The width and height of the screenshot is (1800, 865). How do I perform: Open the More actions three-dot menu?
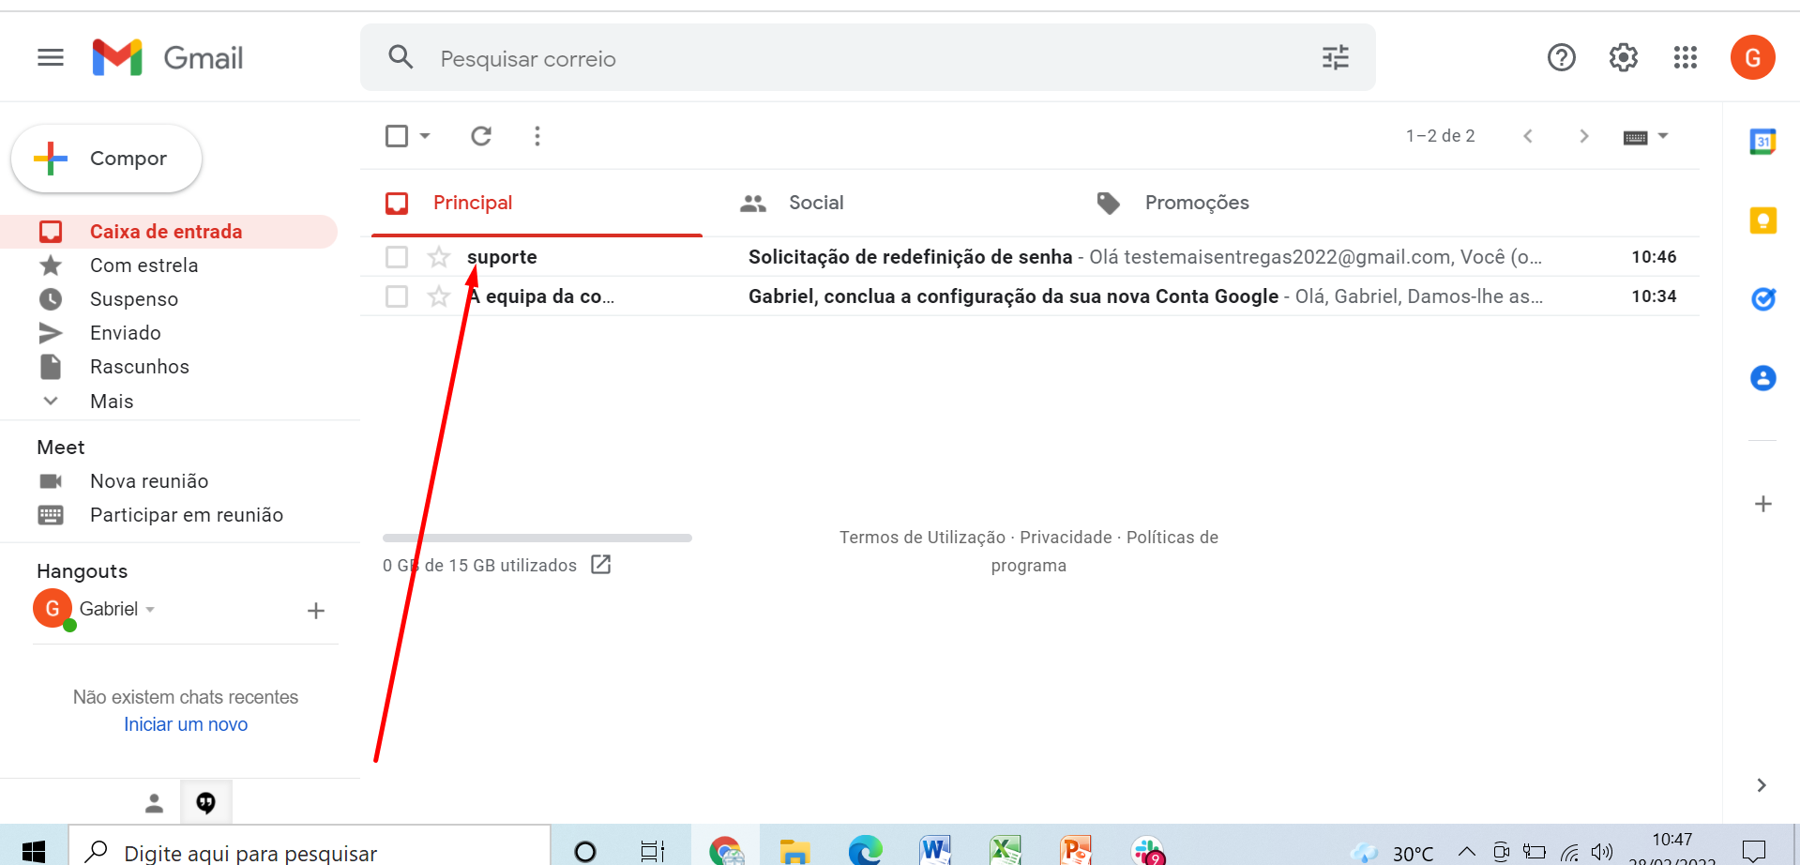[537, 136]
